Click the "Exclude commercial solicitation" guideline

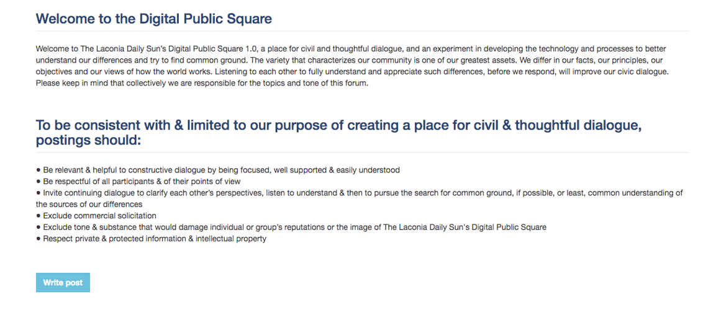coord(99,216)
